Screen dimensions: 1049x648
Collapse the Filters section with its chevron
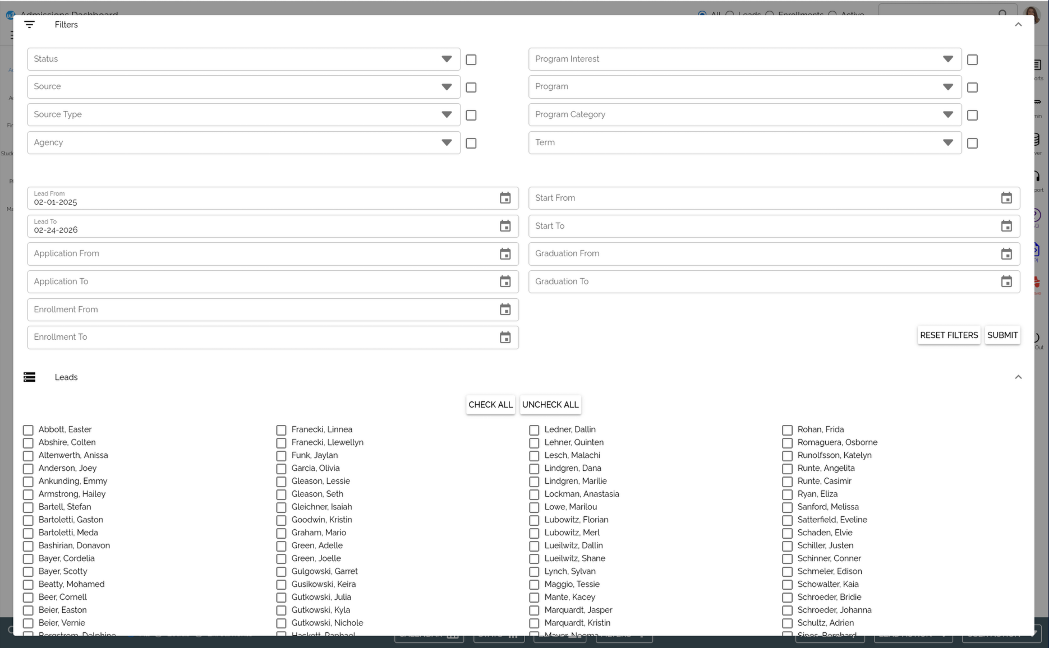[x=1019, y=24]
